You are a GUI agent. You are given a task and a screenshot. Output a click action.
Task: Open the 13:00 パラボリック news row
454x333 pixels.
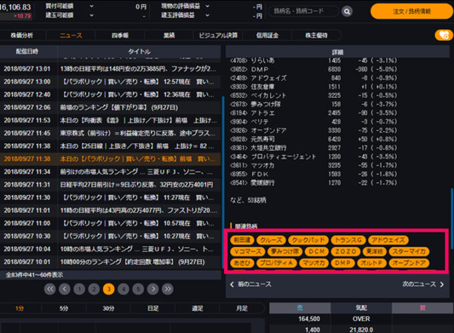110,82
